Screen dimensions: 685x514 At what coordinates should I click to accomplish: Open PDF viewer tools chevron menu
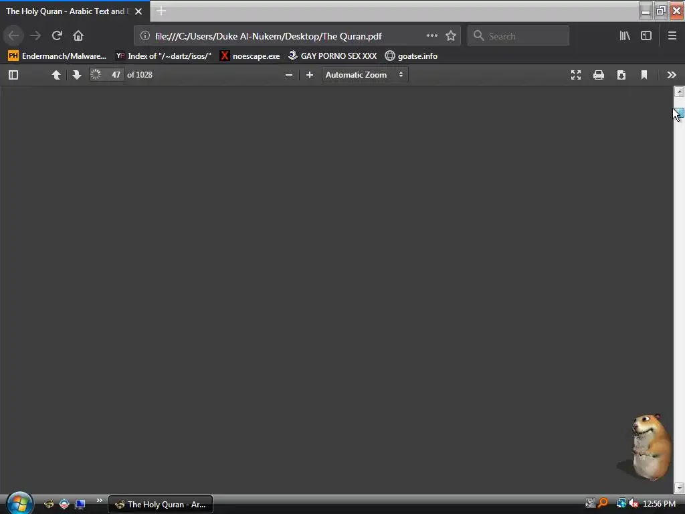point(672,75)
